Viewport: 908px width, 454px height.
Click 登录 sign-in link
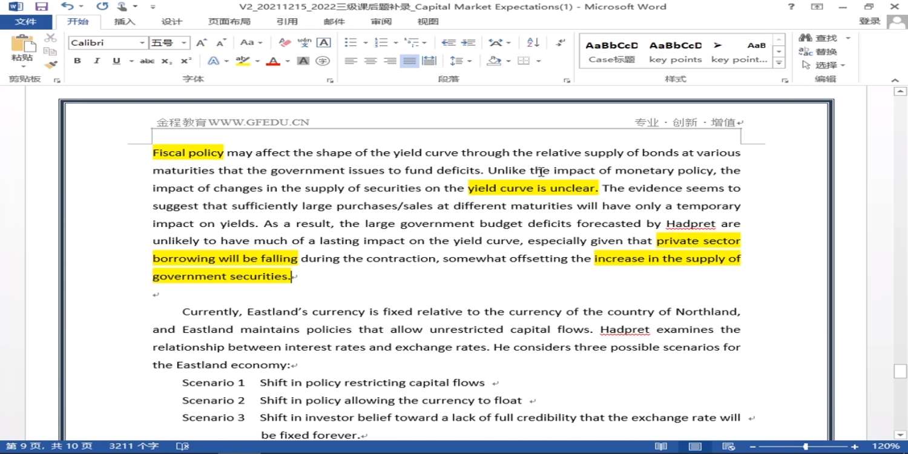pyautogui.click(x=869, y=21)
